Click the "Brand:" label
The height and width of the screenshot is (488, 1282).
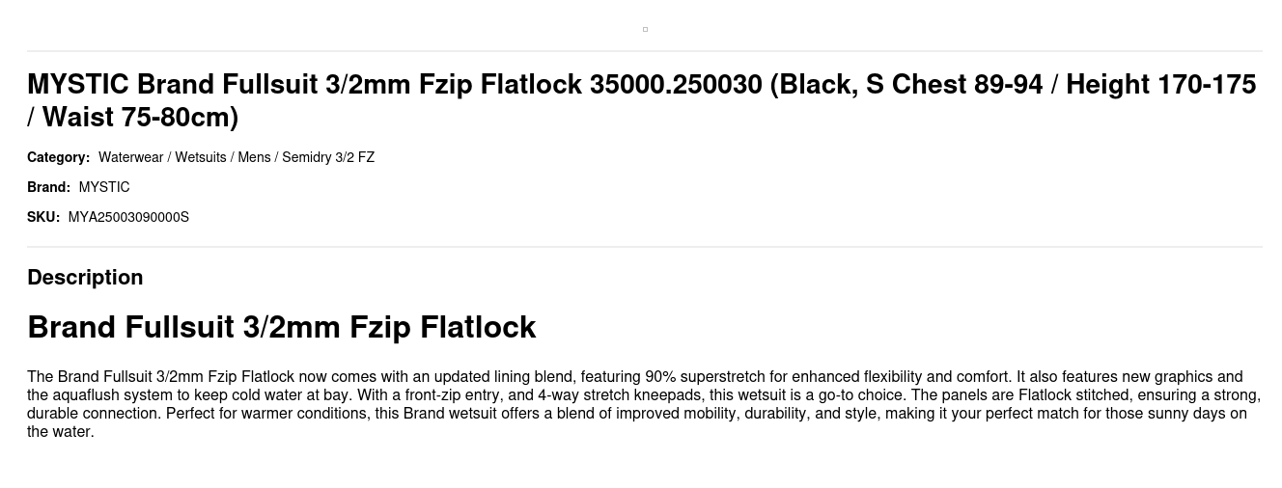click(x=48, y=187)
